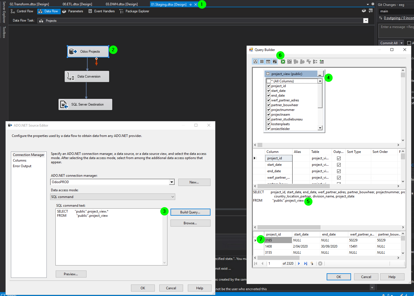The image size is (414, 296).
Task: Open SSIS Toolbox icon in designer header
Action: pyautogui.click(x=364, y=11)
